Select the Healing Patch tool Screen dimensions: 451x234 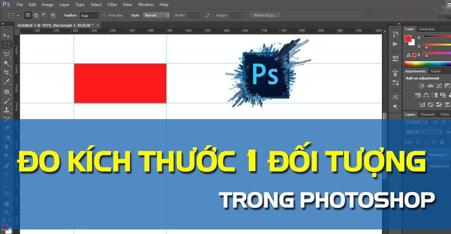7,92
